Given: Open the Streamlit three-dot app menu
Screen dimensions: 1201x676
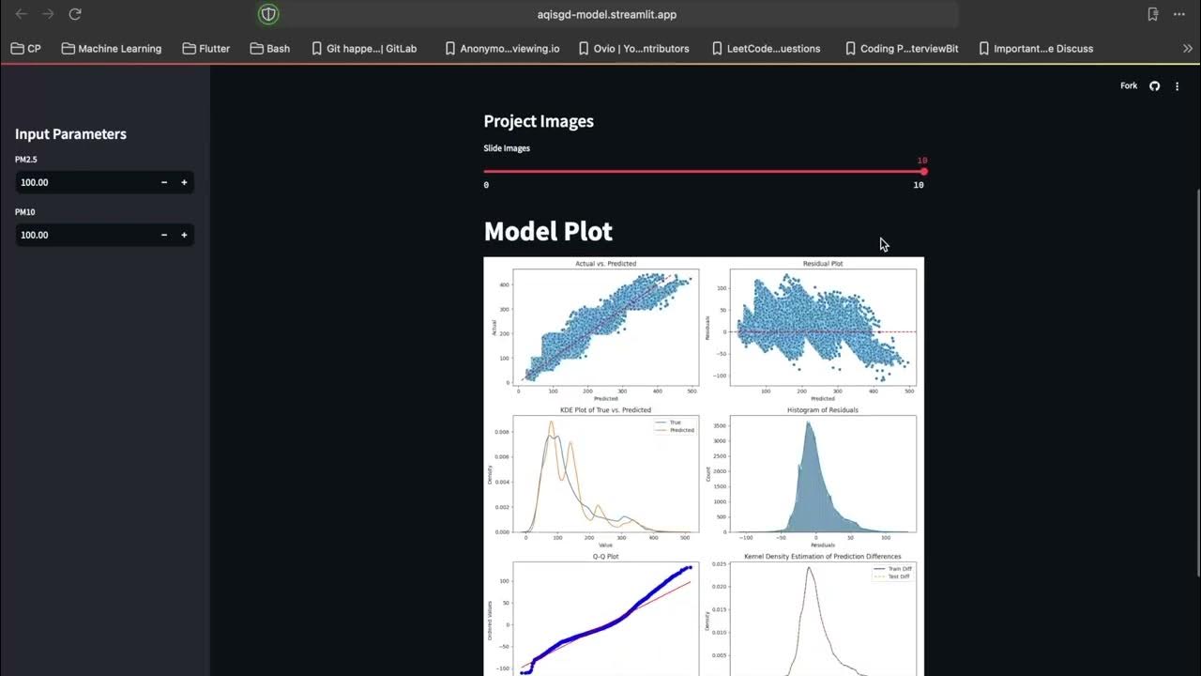Looking at the screenshot, I should [x=1177, y=86].
